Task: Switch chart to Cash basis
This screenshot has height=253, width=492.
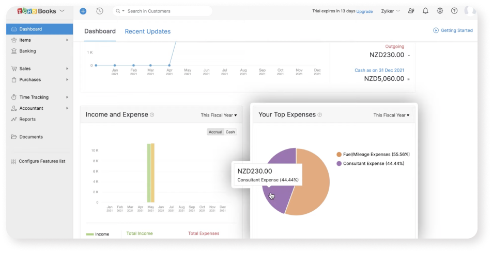Action: coord(230,132)
